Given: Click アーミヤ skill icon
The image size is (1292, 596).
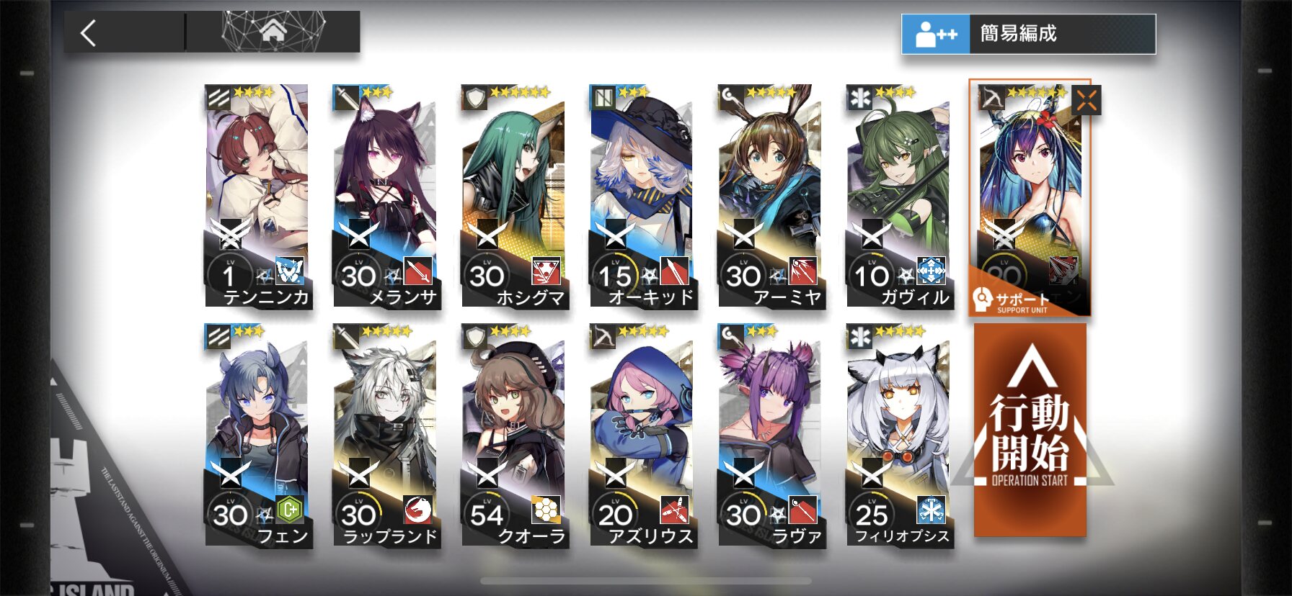Looking at the screenshot, I should [802, 271].
